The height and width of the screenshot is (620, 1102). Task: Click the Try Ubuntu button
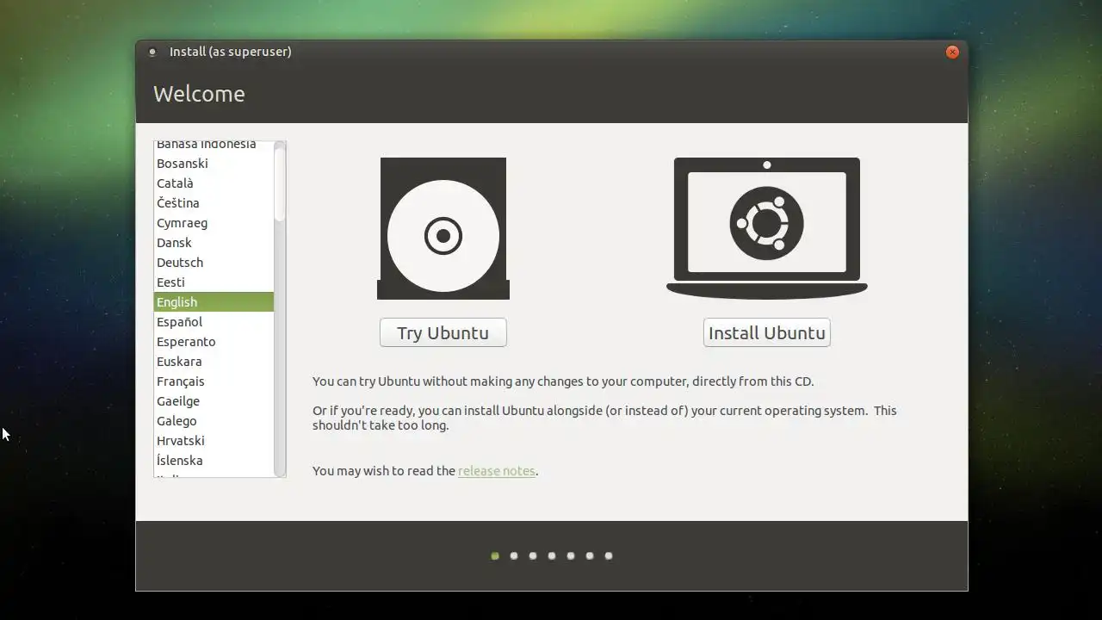[443, 332]
